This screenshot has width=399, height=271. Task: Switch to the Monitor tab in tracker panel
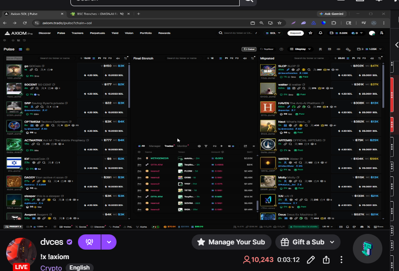[182, 146]
